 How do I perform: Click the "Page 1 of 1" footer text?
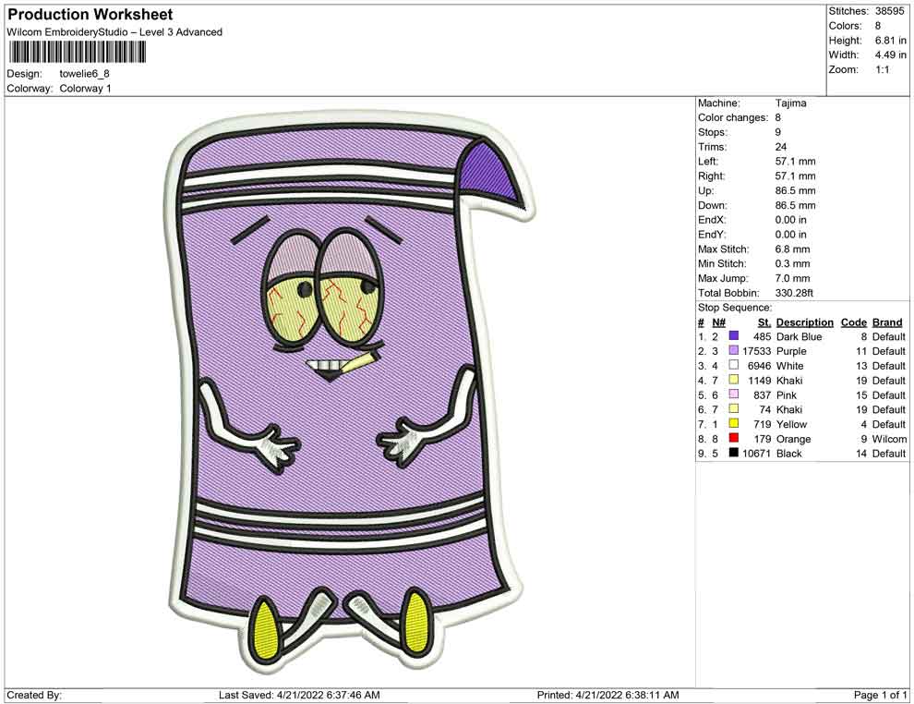coord(880,695)
